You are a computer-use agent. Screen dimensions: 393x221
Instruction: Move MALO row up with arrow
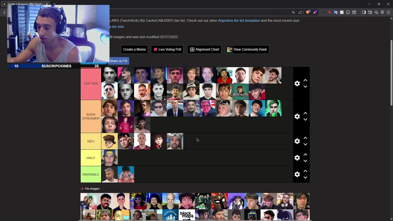tap(305, 154)
